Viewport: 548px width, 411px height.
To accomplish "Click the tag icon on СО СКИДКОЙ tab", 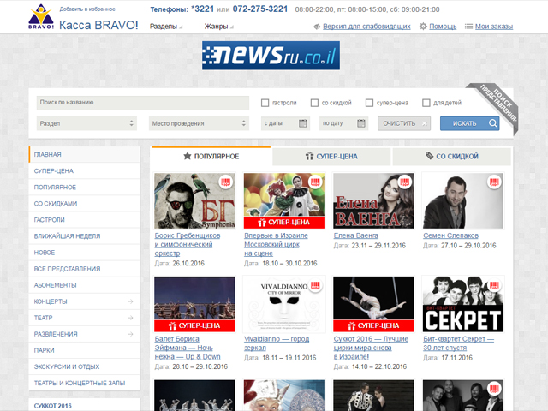I will click(429, 156).
